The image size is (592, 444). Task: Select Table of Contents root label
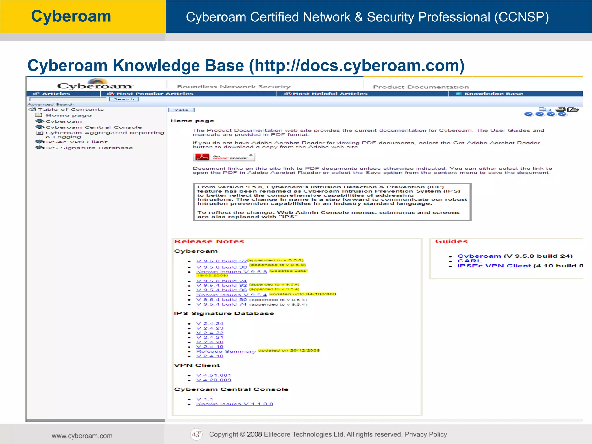point(71,109)
